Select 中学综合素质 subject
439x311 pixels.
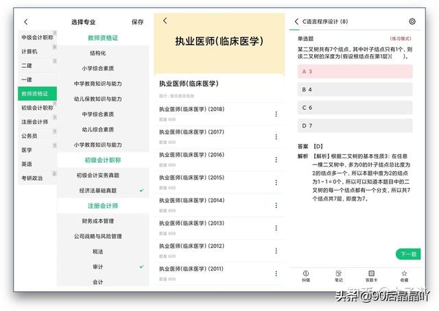[x=103, y=114]
